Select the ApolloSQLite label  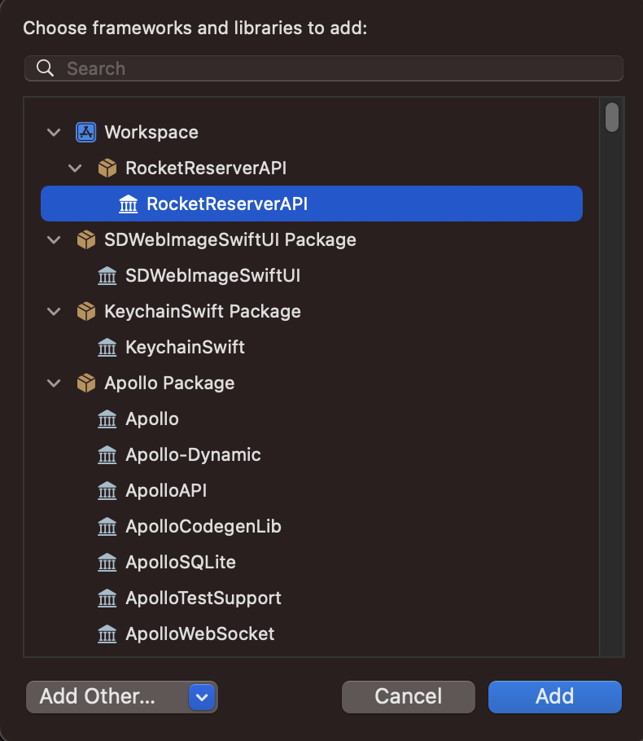pyautogui.click(x=181, y=563)
